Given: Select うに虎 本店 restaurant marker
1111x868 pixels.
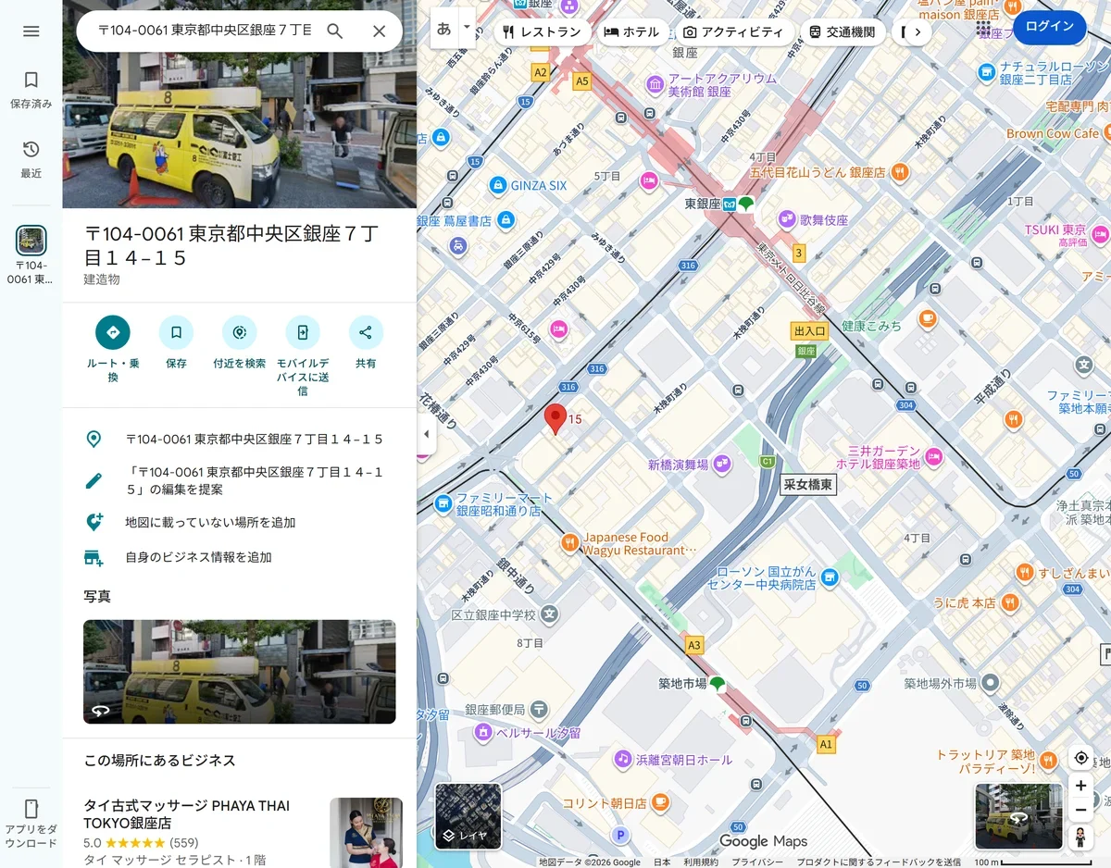Looking at the screenshot, I should 1010,602.
